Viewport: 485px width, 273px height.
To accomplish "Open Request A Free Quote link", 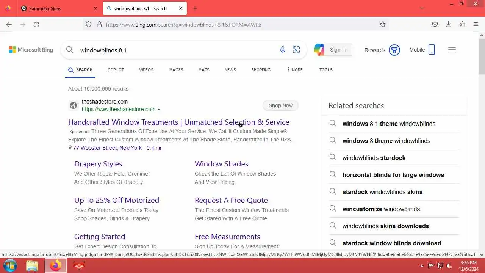I will tap(231, 200).
